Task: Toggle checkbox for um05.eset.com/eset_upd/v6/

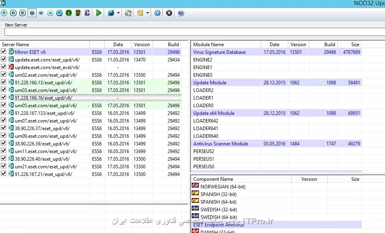Action: coord(4,105)
